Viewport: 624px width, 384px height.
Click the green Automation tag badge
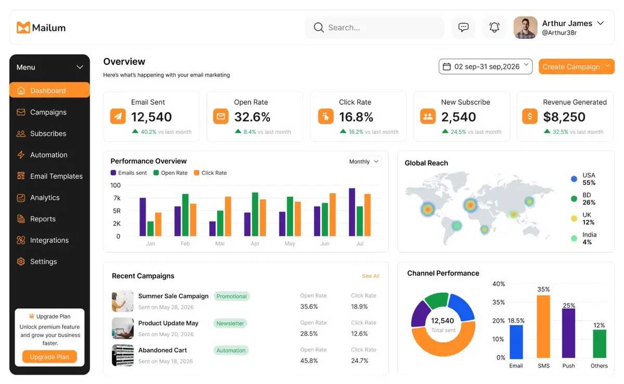tap(231, 350)
